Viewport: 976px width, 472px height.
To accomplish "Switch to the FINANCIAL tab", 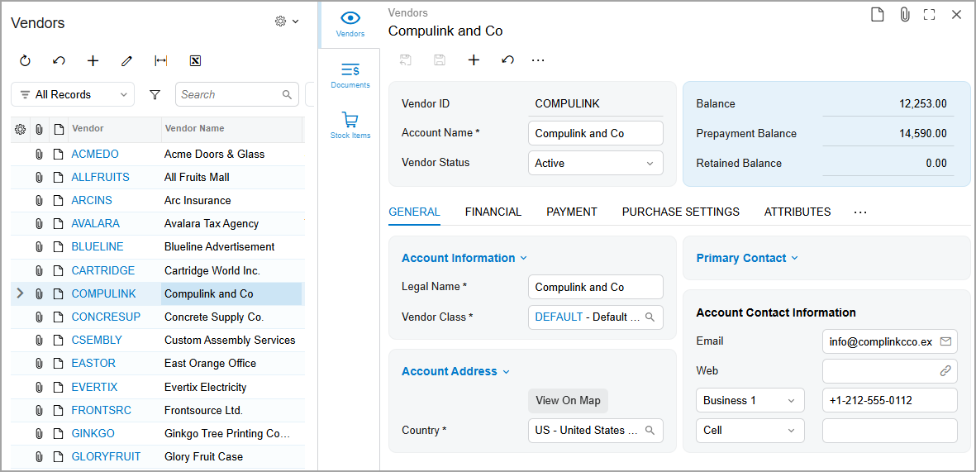I will pyautogui.click(x=493, y=212).
